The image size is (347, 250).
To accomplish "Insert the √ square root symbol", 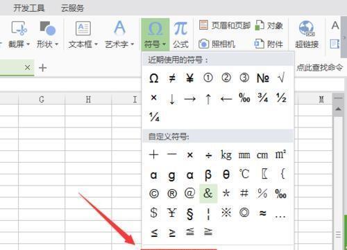I will (281, 78).
